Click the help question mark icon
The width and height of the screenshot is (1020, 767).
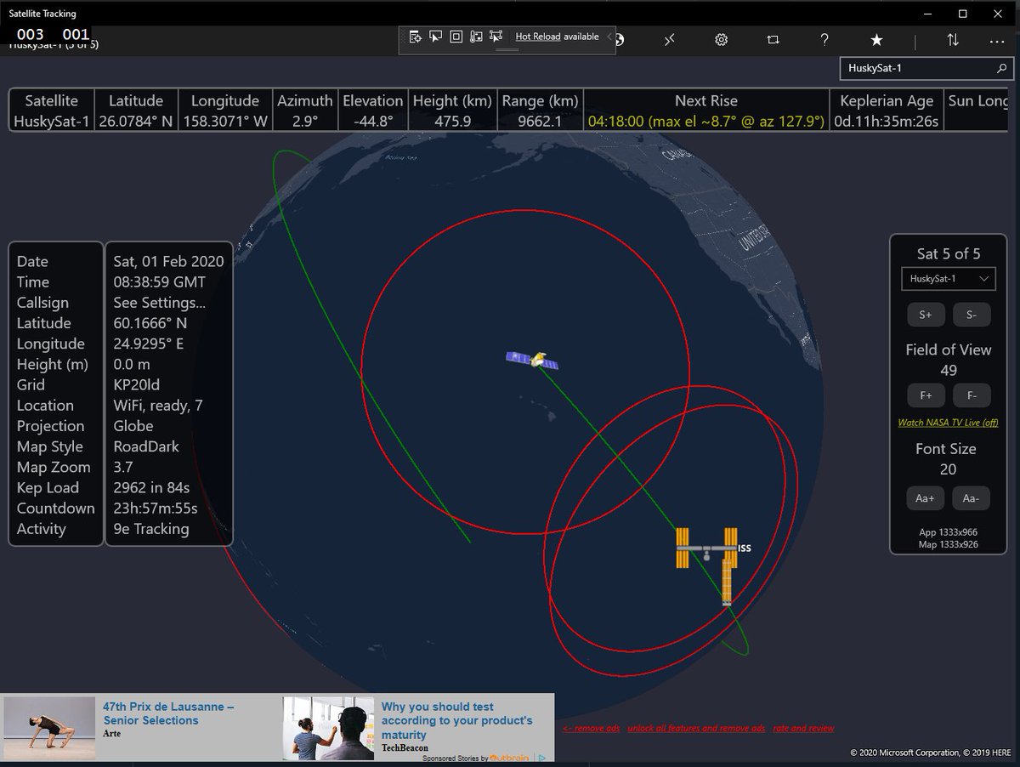tap(824, 40)
